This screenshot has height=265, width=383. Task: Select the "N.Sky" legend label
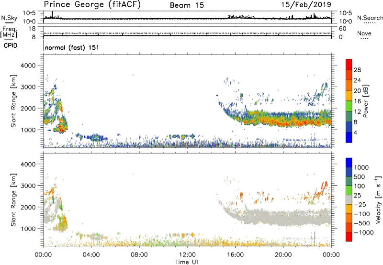[9, 18]
